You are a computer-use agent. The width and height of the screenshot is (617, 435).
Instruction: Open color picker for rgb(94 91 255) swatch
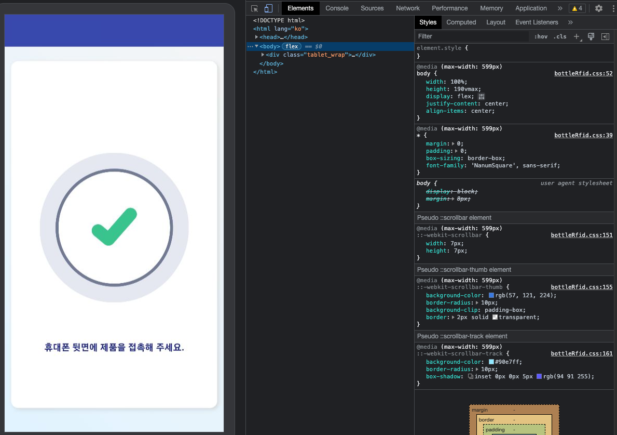click(539, 377)
